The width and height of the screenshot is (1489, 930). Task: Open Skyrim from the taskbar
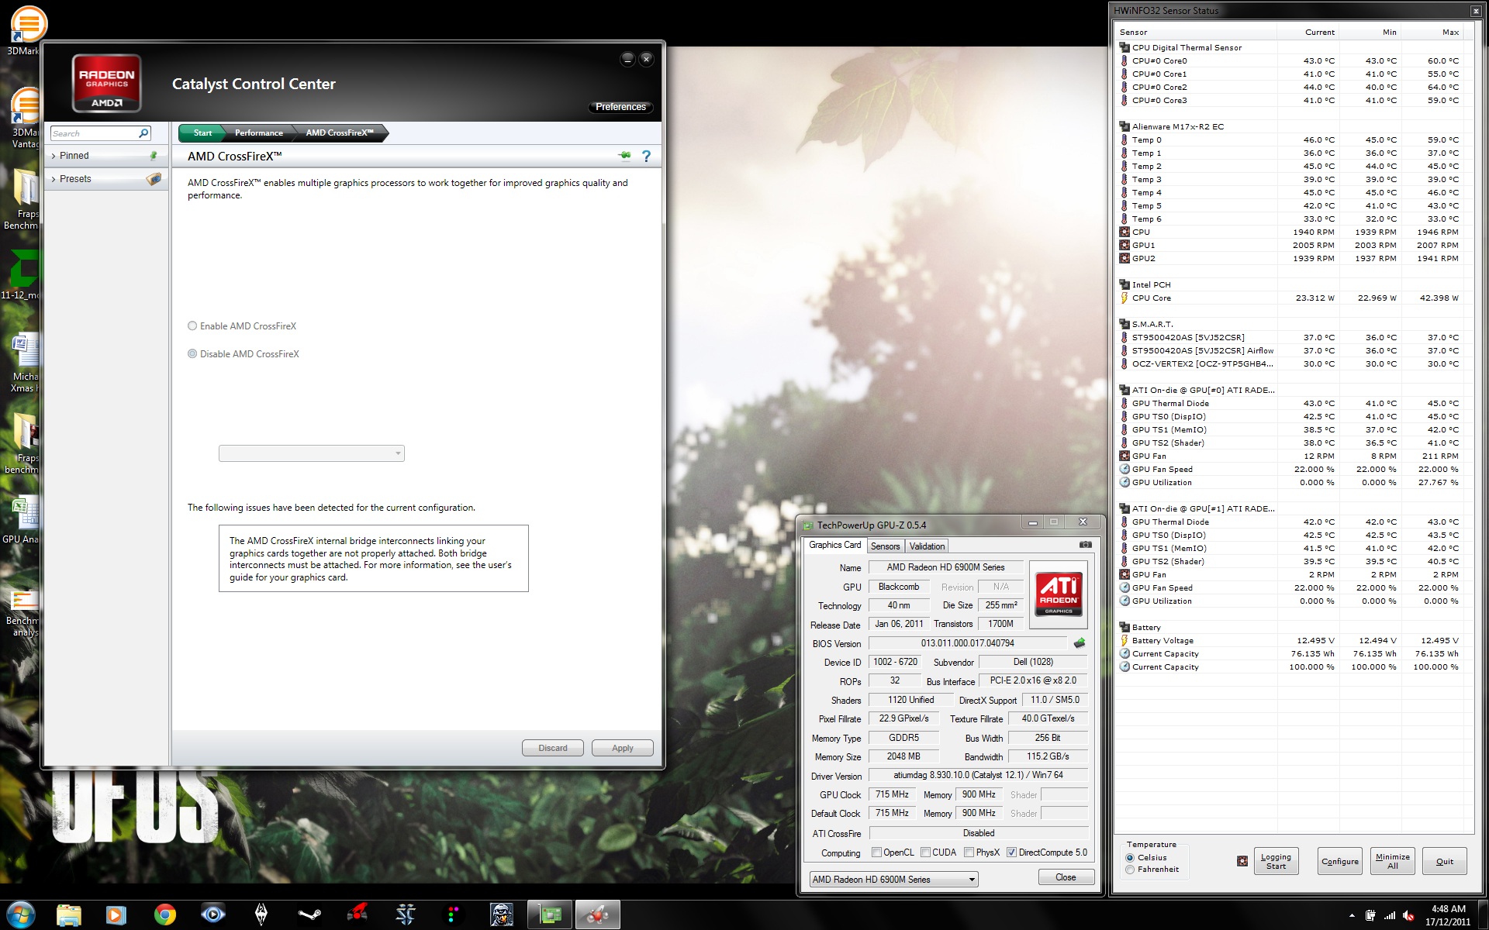coord(261,914)
